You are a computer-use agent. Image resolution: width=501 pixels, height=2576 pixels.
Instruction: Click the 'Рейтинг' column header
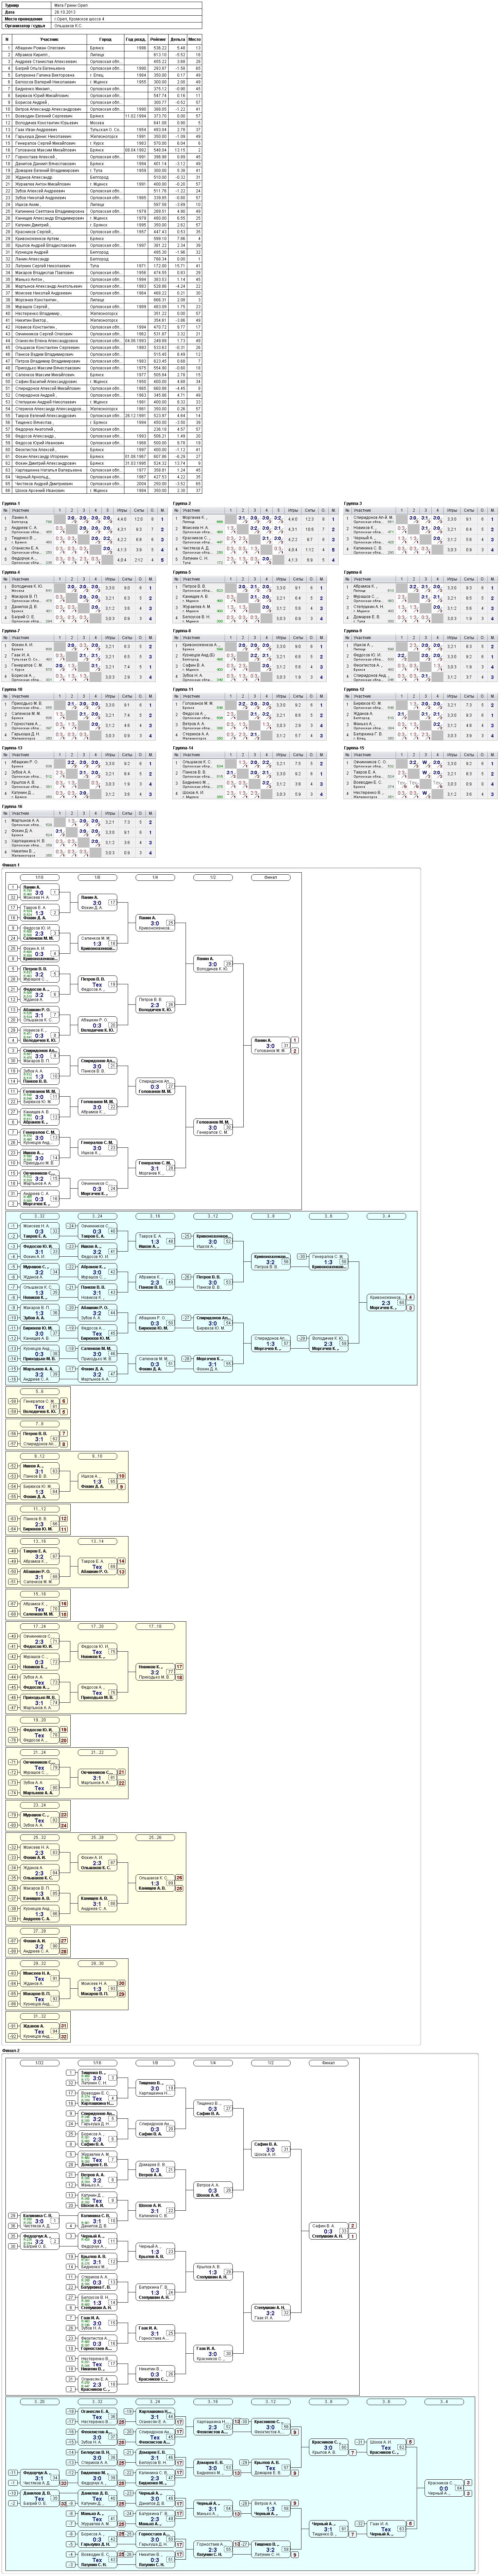[159, 39]
